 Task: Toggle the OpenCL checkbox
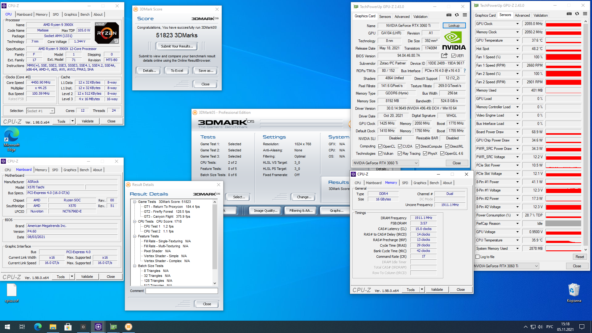pos(380,146)
